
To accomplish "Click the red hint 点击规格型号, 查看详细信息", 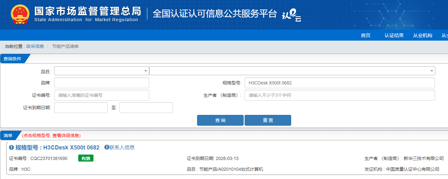I will click(x=51, y=136).
